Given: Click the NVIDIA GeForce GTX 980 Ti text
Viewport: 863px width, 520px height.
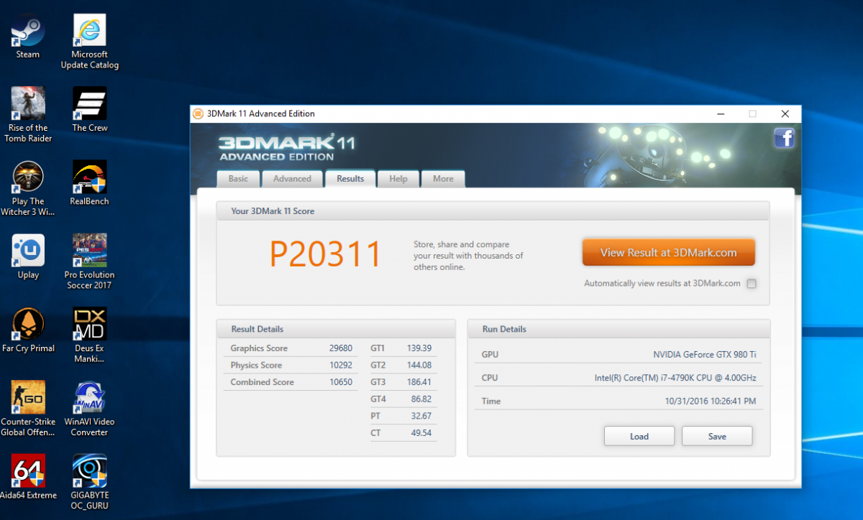Looking at the screenshot, I should pos(705,355).
